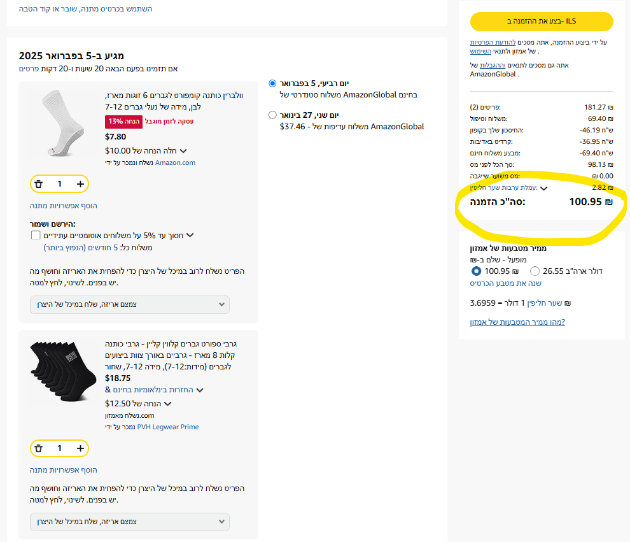Click trash icon for Calvin Klein socks

click(39, 448)
